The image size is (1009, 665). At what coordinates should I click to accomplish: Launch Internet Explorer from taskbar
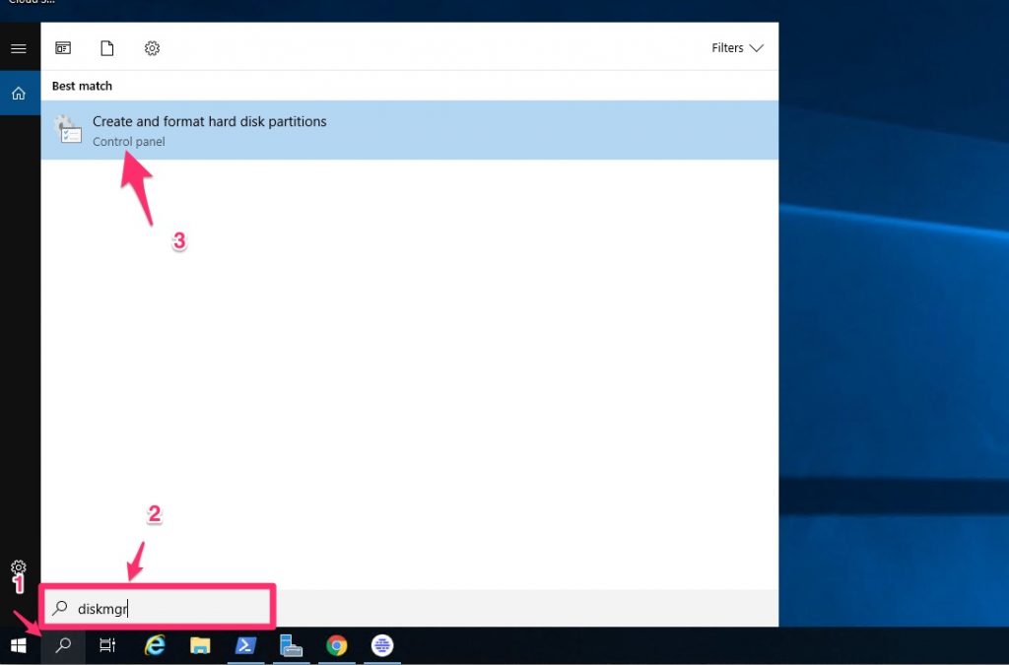155,646
